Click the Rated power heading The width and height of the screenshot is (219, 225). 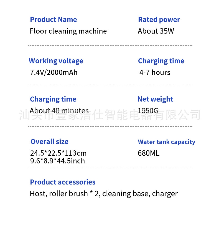click(x=159, y=20)
